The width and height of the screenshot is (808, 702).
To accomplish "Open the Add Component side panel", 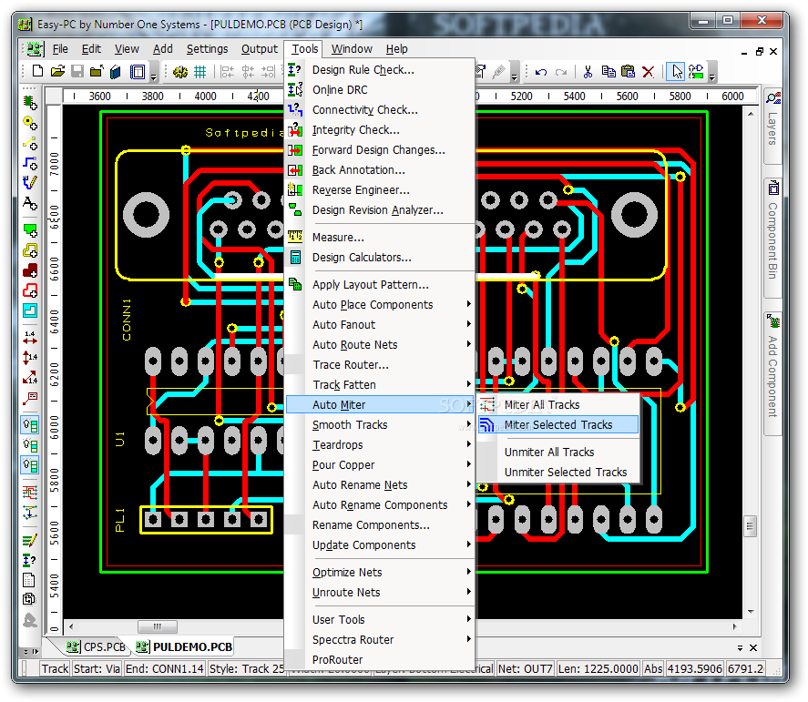I will [772, 374].
